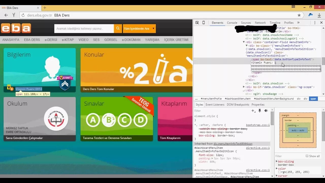Click the blue turbo icon in toolbar

[x=311, y=15]
